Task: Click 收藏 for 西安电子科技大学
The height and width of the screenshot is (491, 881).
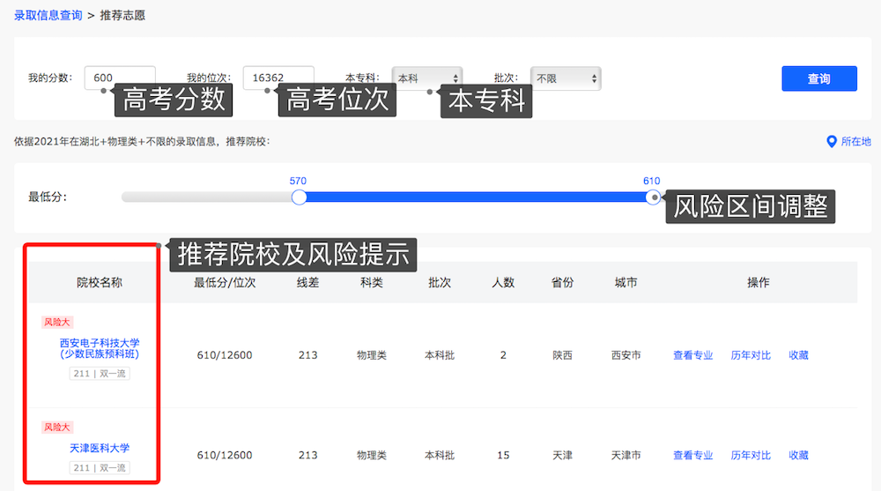Action: pos(798,355)
